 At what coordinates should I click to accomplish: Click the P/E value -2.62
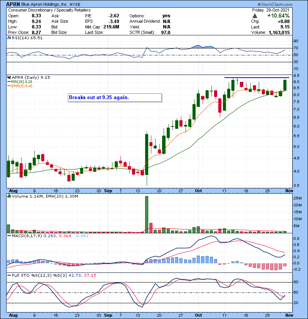[x=114, y=16]
